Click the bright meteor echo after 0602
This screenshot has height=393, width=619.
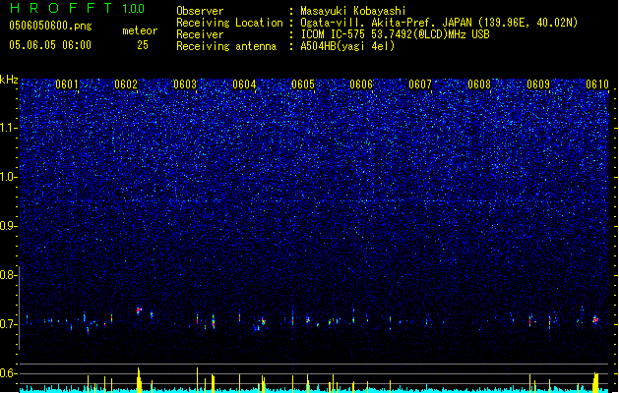[x=139, y=310]
